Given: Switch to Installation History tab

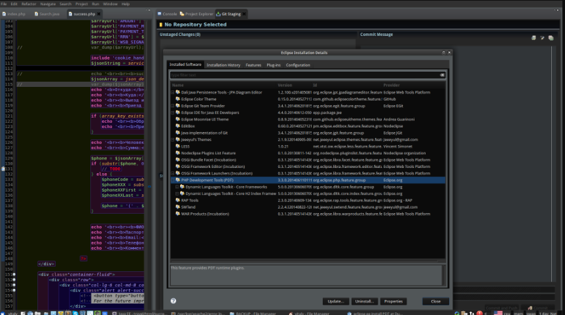Looking at the screenshot, I should [x=223, y=65].
